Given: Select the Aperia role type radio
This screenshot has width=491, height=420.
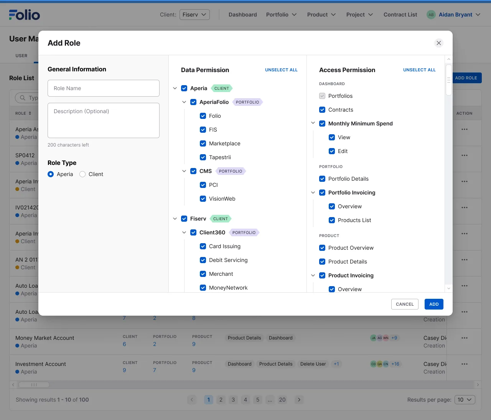Looking at the screenshot, I should (51, 174).
